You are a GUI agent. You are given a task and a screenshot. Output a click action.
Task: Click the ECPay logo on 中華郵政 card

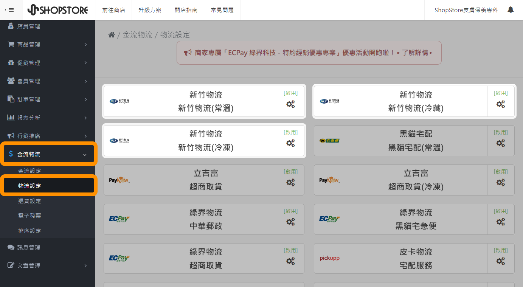pyautogui.click(x=119, y=219)
